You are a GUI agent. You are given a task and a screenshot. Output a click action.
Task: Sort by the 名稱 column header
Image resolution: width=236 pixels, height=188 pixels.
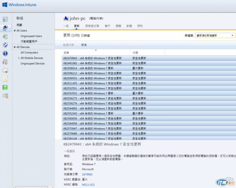(96, 53)
